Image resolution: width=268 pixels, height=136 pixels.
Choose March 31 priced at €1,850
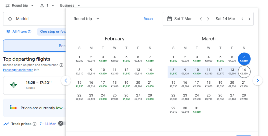(197, 109)
